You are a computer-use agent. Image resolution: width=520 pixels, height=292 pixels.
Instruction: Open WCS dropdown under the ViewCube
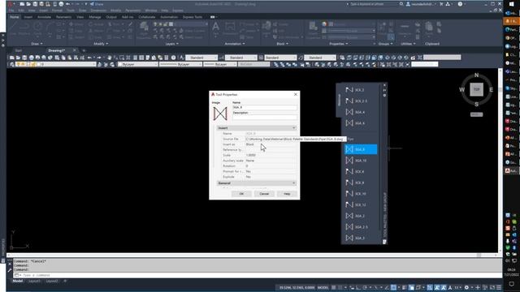tap(477, 114)
